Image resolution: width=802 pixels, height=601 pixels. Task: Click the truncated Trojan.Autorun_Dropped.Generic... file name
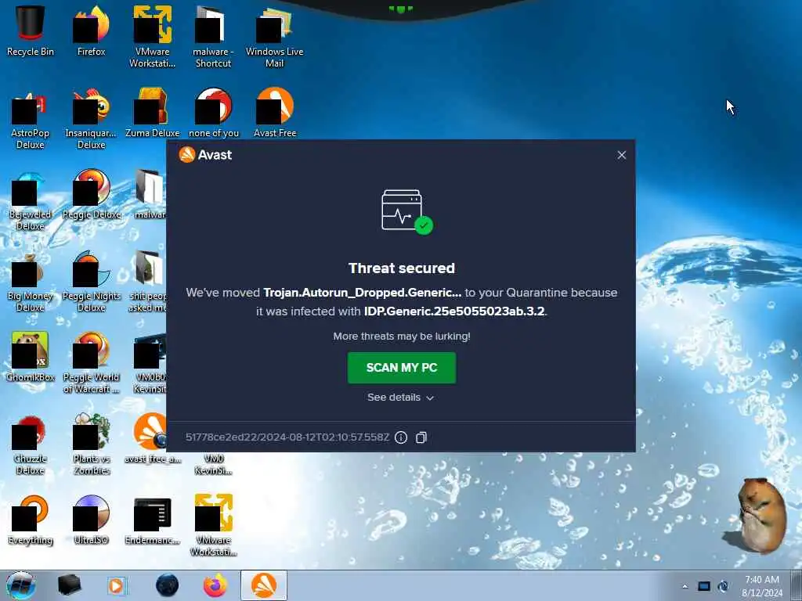coord(362,293)
